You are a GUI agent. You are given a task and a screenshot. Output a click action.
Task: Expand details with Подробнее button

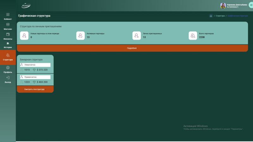tap(132, 48)
